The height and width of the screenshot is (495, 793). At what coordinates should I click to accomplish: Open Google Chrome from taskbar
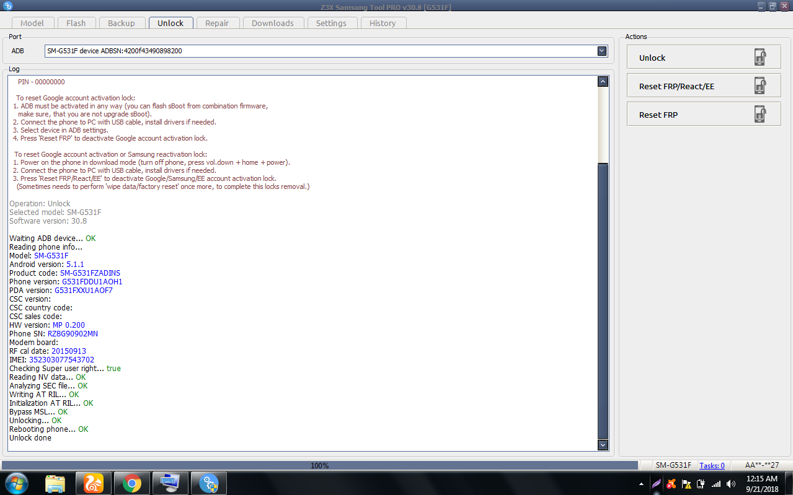tap(131, 483)
